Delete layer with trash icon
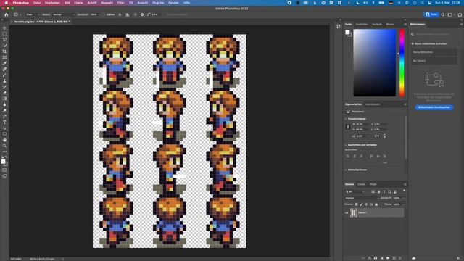This screenshot has width=464, height=261. [400, 258]
